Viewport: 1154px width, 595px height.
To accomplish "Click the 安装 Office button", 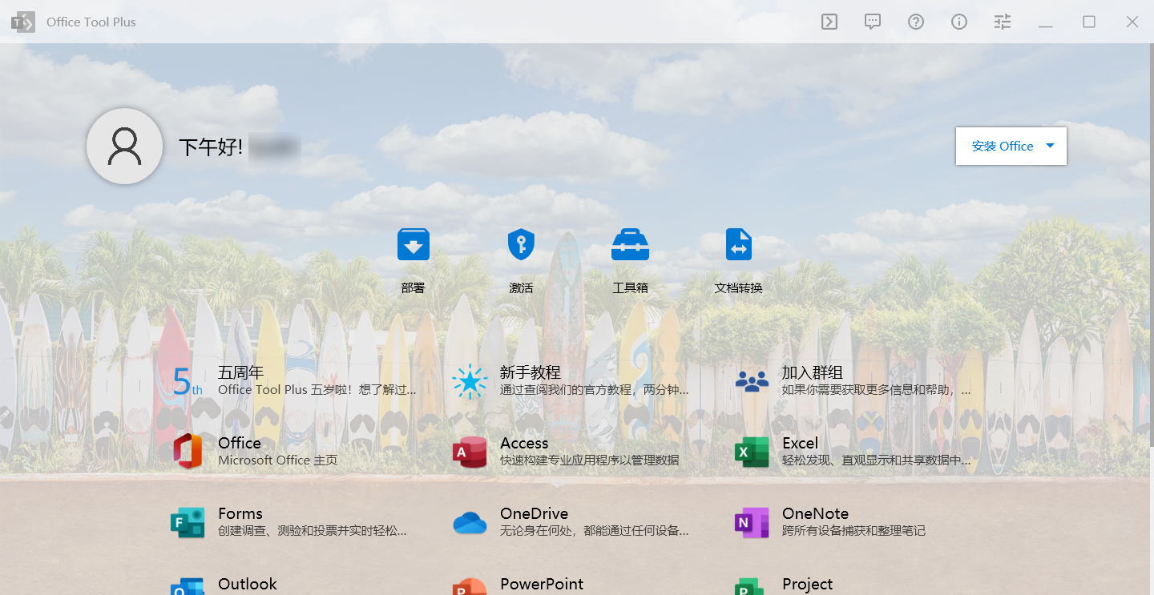I will [x=1011, y=146].
